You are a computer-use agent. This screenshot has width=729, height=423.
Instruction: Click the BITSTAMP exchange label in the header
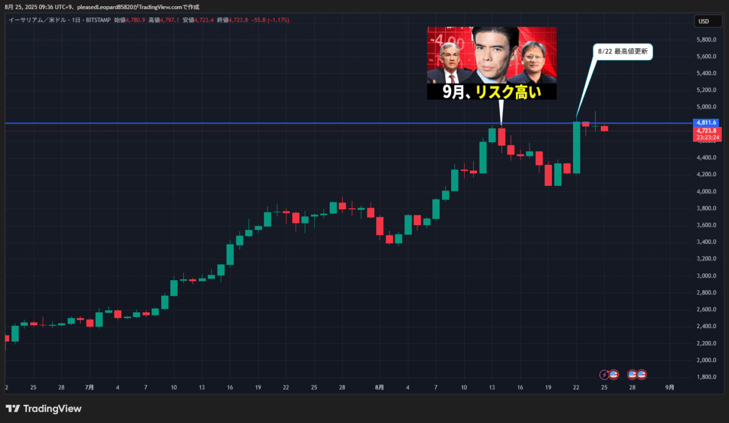97,20
